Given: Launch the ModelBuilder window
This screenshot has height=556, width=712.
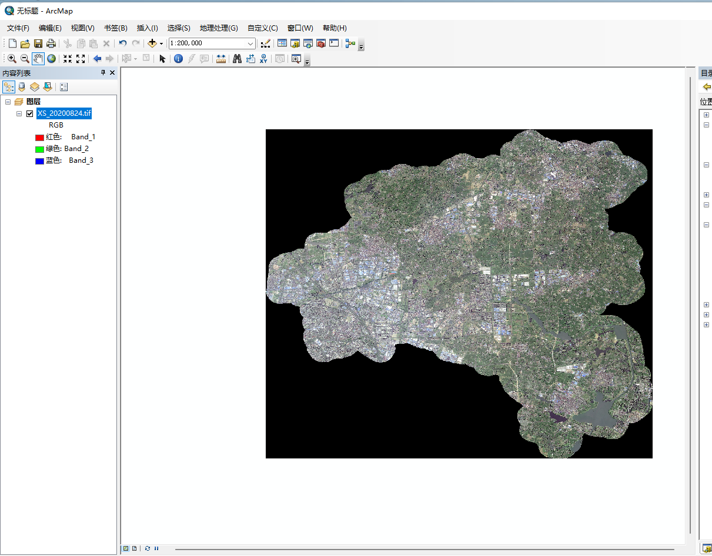Looking at the screenshot, I should click(350, 43).
